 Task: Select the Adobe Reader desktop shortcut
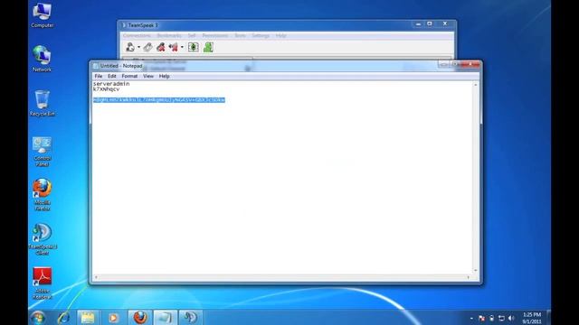pos(43,283)
